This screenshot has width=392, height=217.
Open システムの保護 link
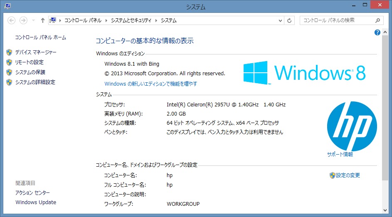[x=30, y=72]
